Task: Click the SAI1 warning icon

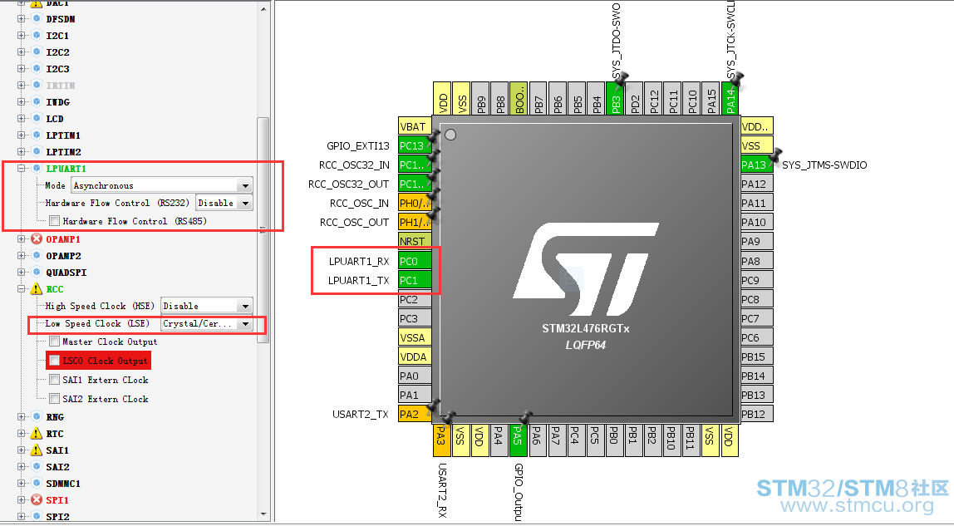Action: [x=37, y=450]
